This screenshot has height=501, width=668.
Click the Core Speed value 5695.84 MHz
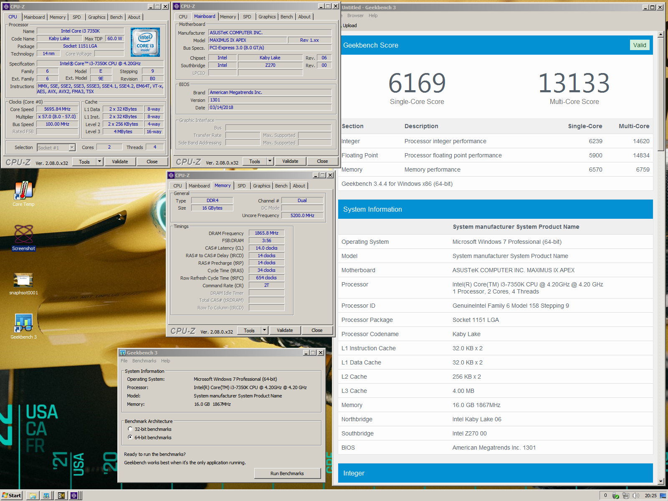coord(57,109)
